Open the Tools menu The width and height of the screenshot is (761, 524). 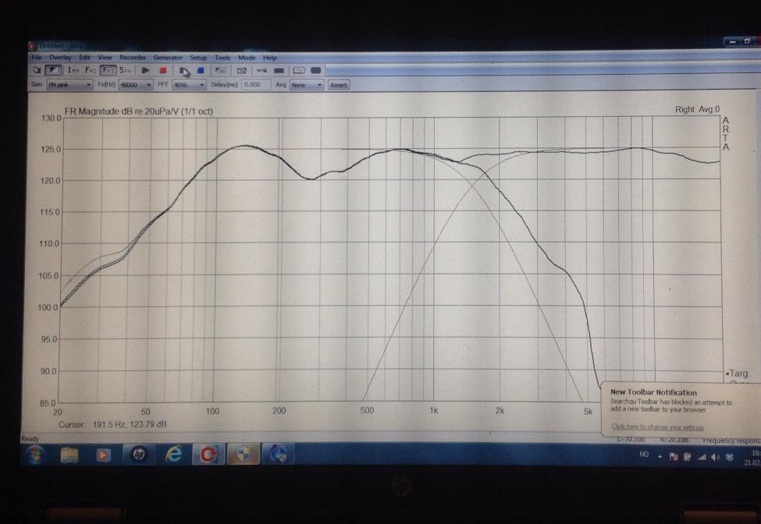point(222,57)
